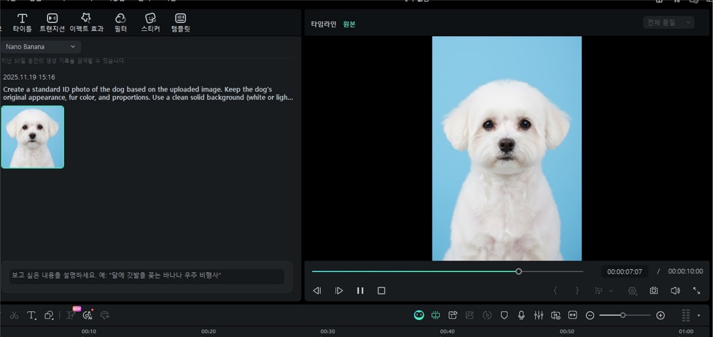713x337 pixels.
Task: Open the AI Audio tool with NEW badge
Action: pyautogui.click(x=88, y=315)
